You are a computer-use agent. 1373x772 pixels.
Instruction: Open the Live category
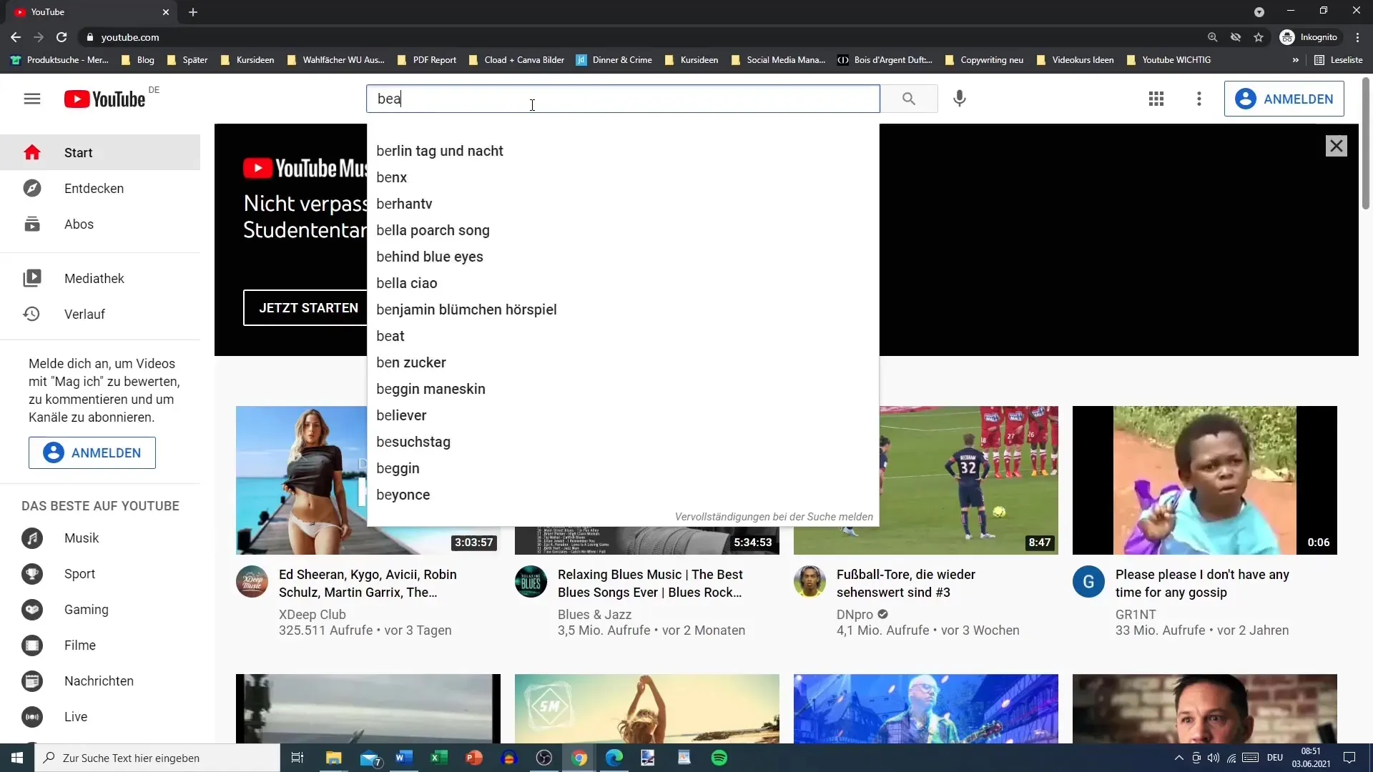pos(100,717)
